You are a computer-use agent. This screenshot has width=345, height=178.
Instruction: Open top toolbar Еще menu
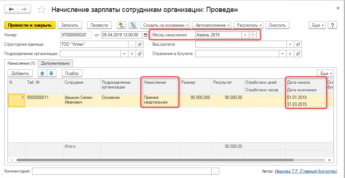coord(317,25)
